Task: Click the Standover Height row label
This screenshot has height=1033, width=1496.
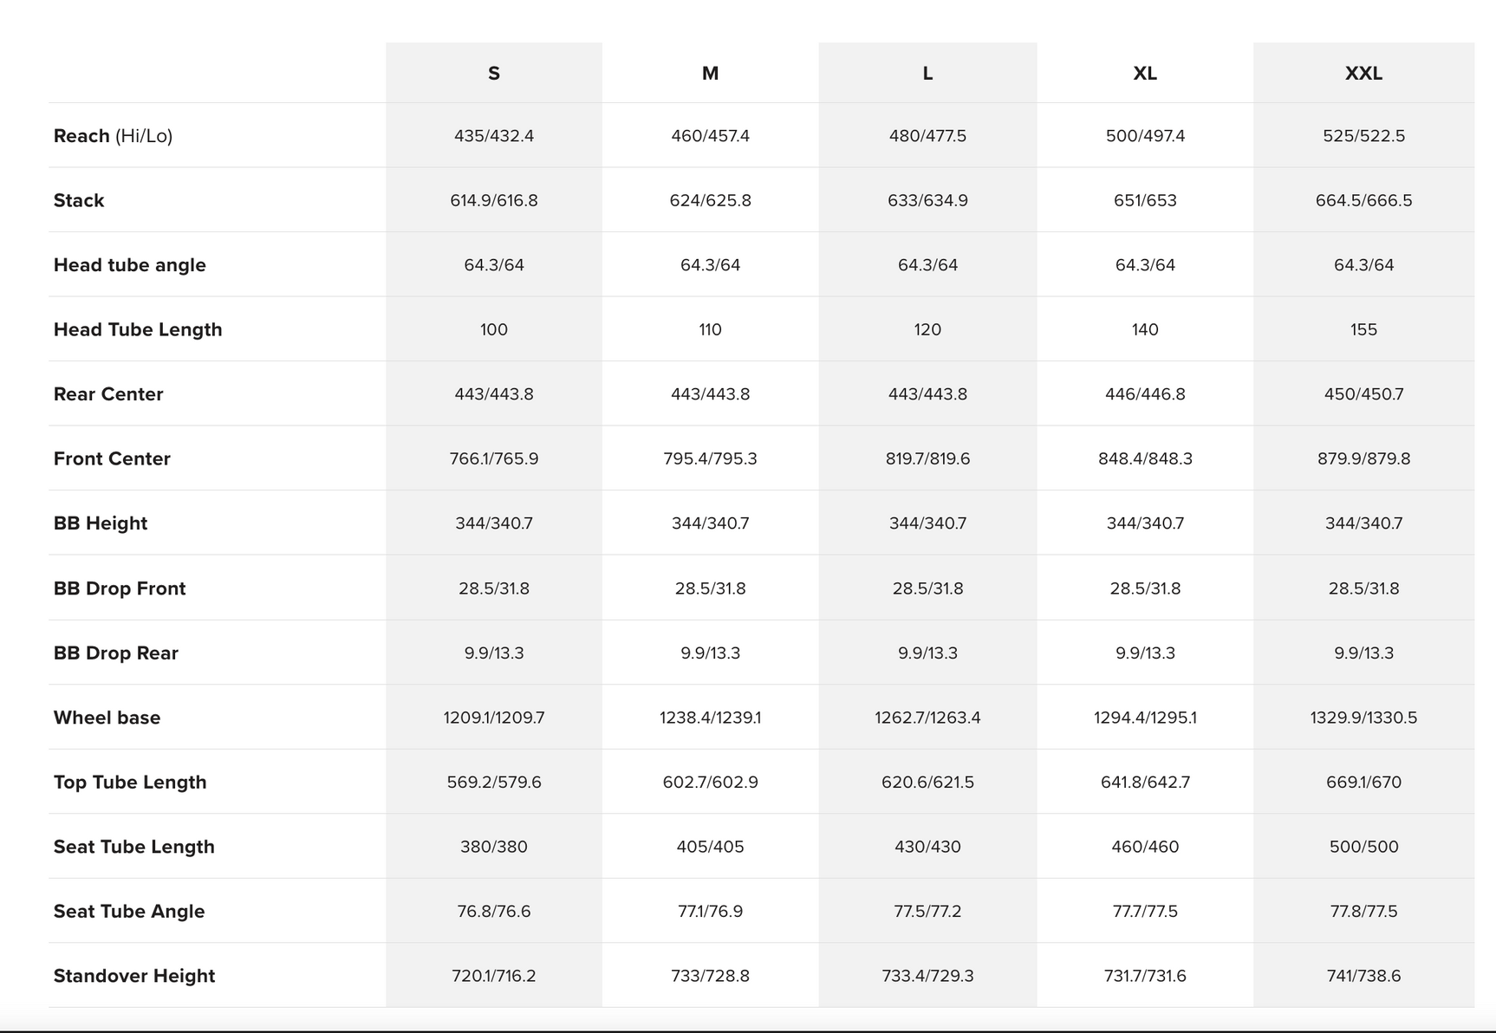Action: (x=134, y=976)
